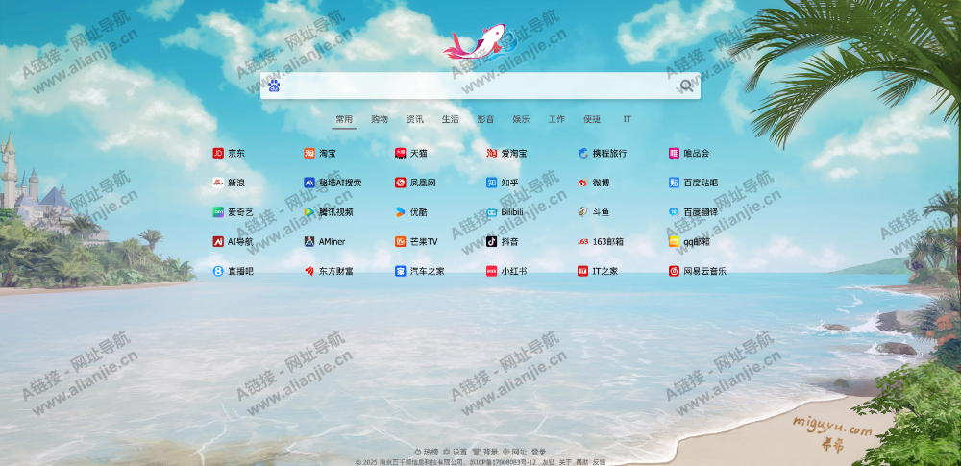Screen dimensions: 961x466
Task: Open the 163邮箱 mail icon
Action: point(582,242)
